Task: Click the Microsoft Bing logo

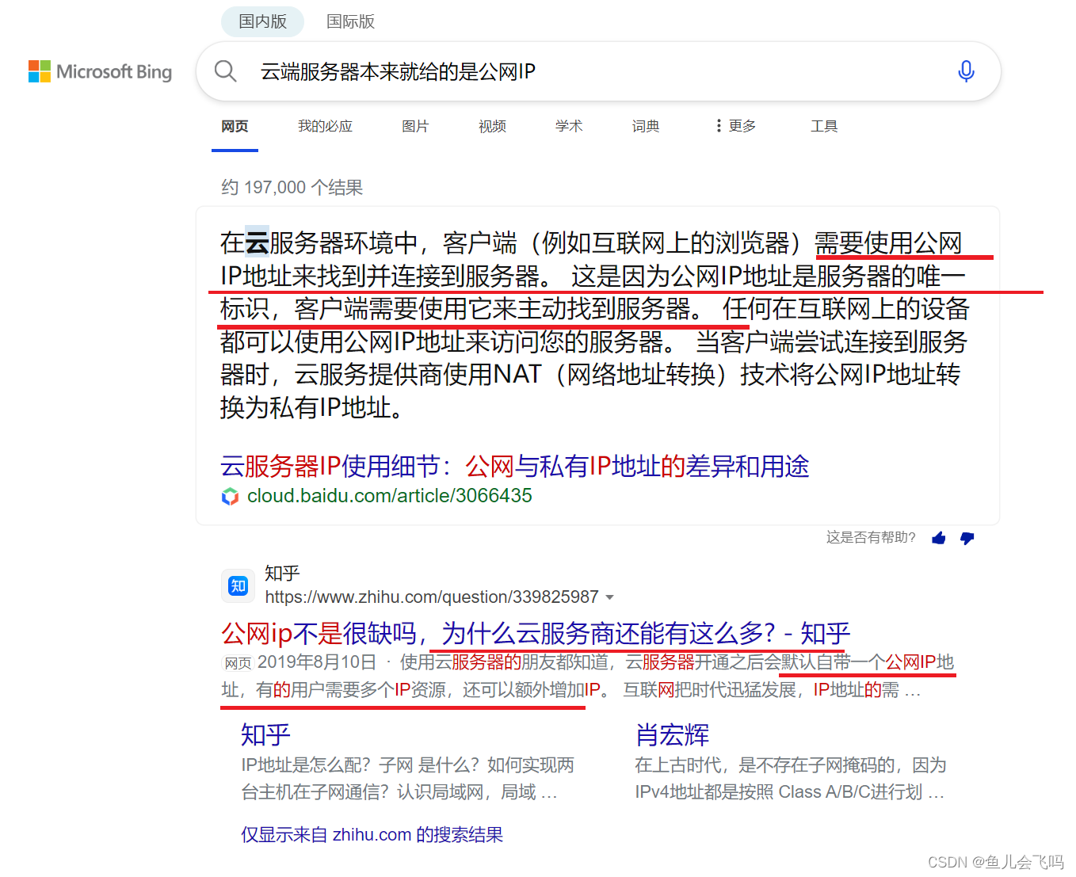Action: [x=100, y=71]
